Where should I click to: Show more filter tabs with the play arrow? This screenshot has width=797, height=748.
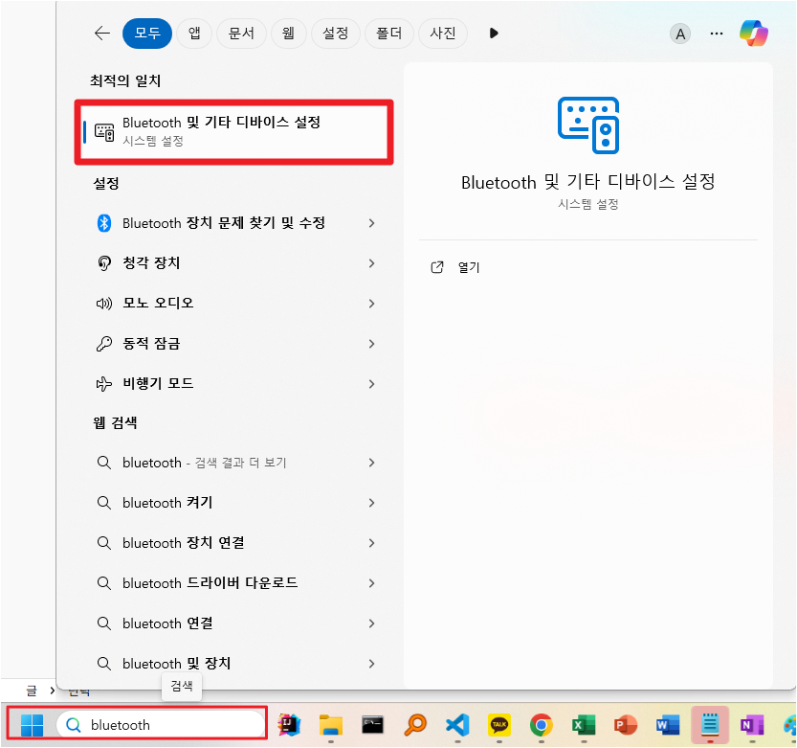coord(494,34)
